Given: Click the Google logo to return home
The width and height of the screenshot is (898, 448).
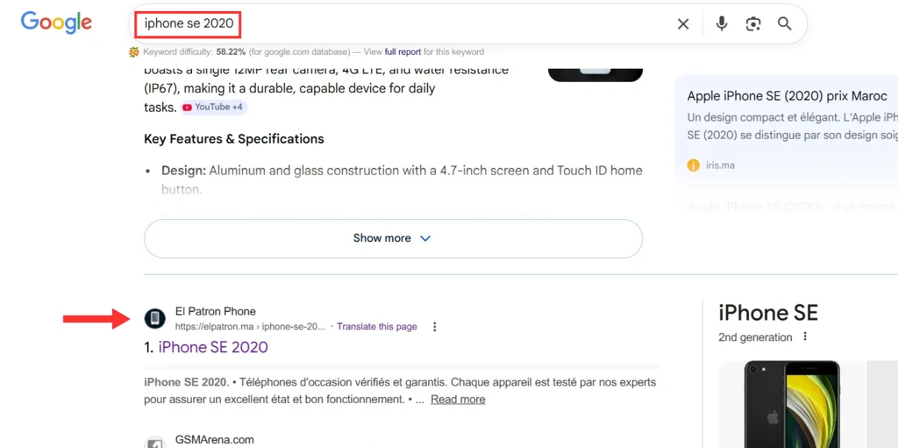Looking at the screenshot, I should pyautogui.click(x=56, y=22).
